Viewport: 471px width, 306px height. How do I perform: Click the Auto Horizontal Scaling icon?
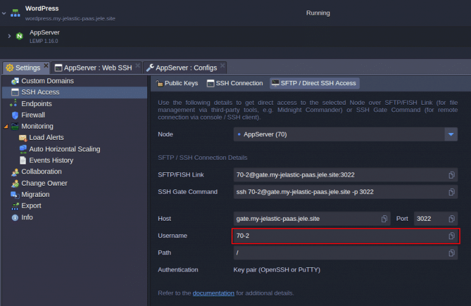[23, 149]
